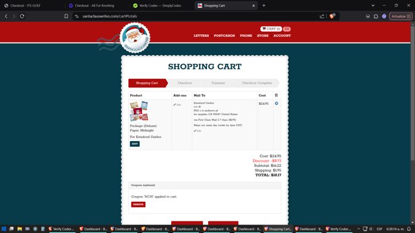
Task: Show hidden system tray icons chevron
Action: [x=359, y=228]
